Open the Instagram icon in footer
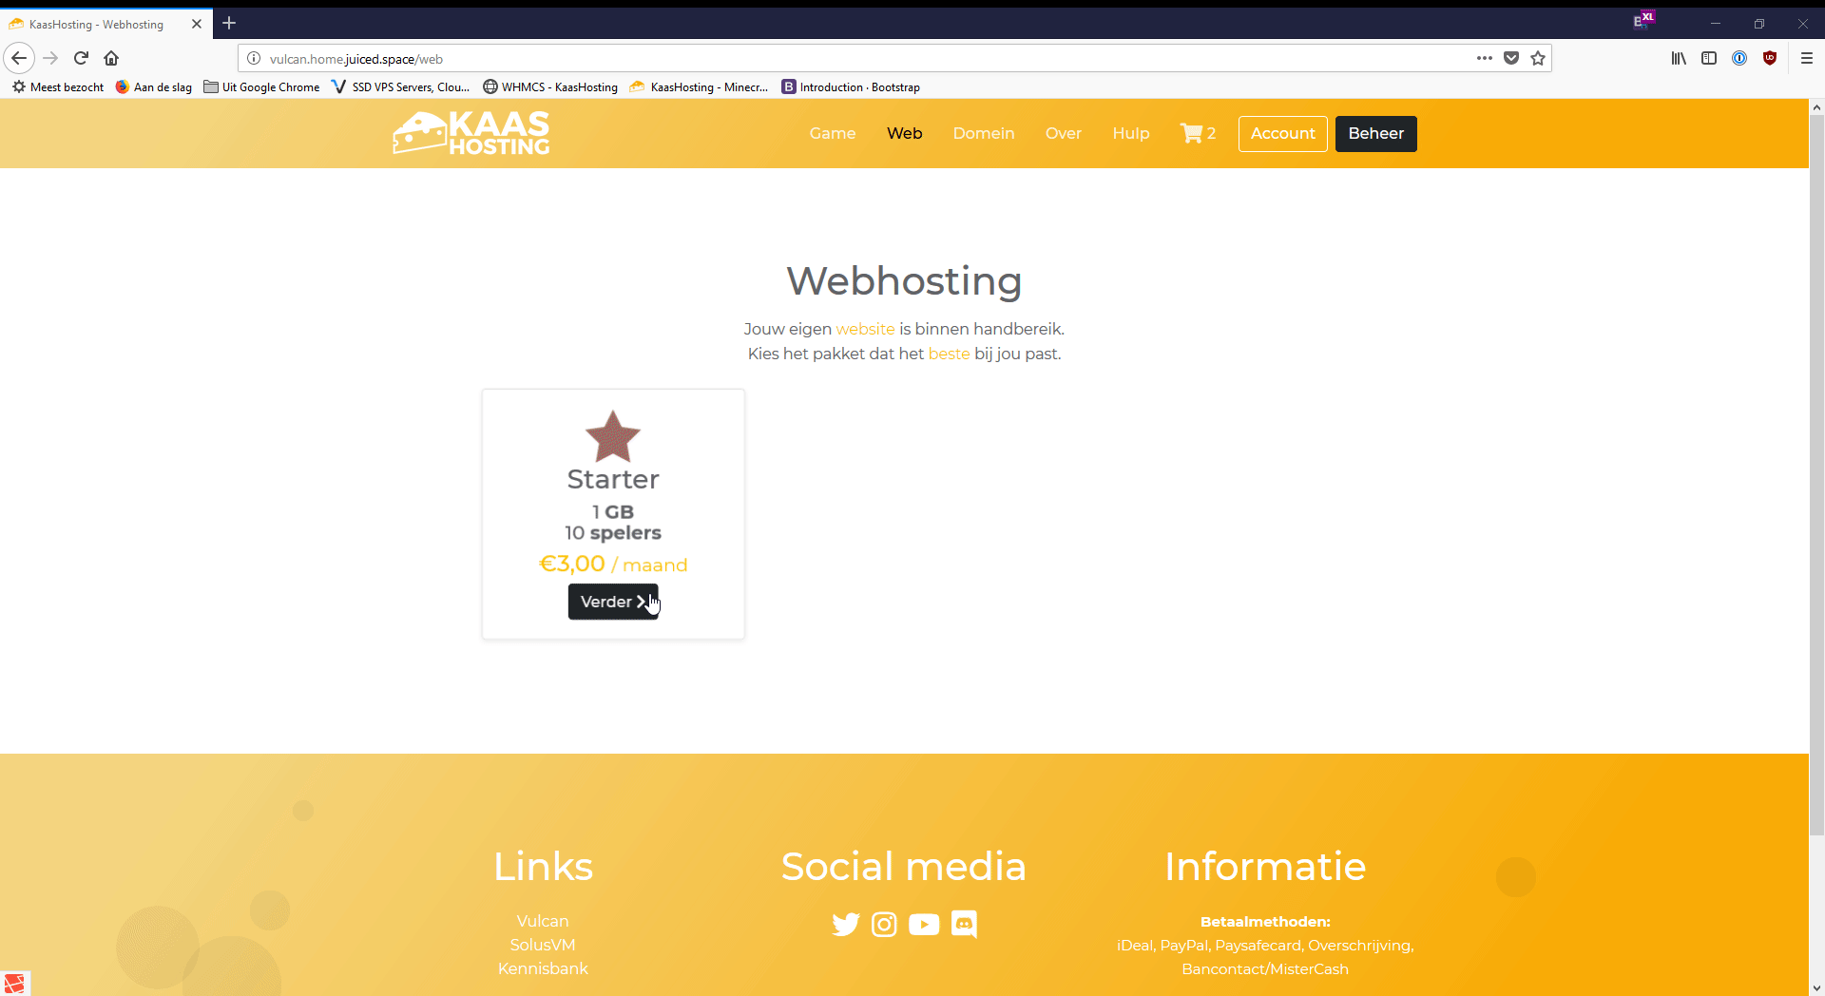This screenshot has width=1825, height=996. tap(884, 925)
